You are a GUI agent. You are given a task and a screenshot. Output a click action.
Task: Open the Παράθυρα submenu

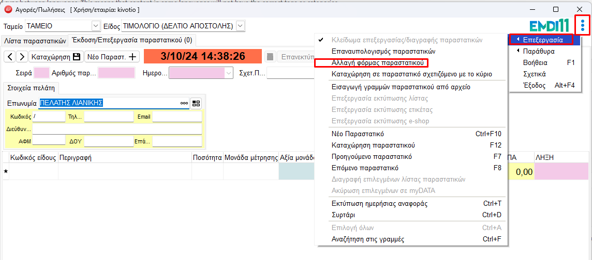[x=539, y=51]
